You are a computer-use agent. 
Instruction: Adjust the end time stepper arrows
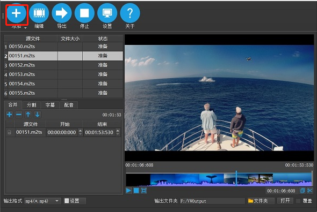point(118,132)
